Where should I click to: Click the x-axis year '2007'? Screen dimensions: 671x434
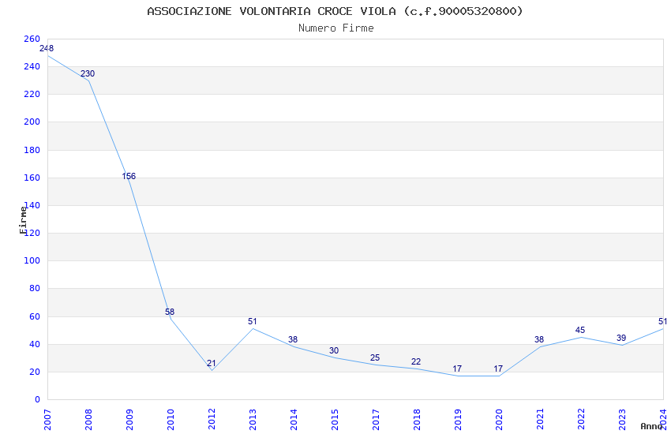point(47,420)
